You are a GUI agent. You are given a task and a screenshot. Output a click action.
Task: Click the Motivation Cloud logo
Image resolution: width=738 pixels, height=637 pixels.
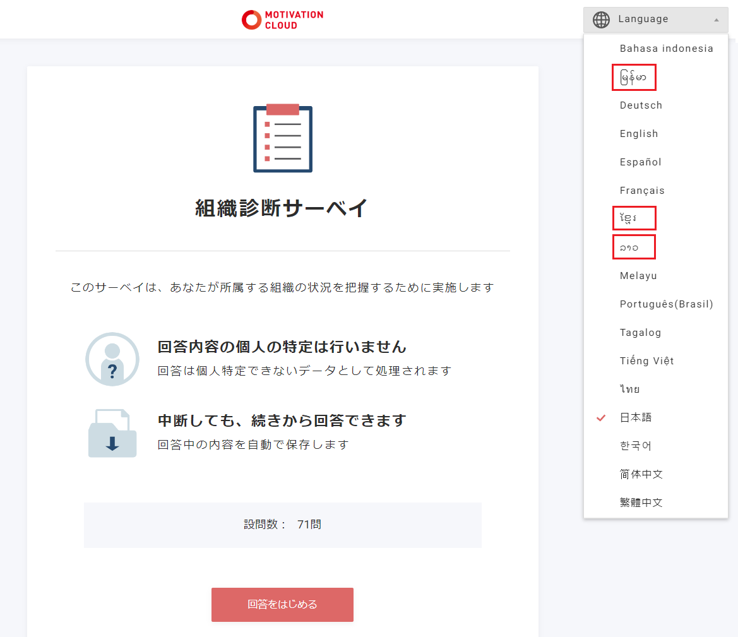[x=282, y=20]
